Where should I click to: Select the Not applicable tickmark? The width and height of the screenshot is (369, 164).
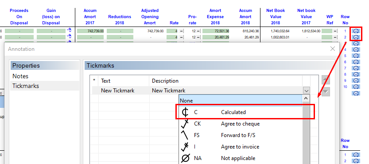point(241,158)
